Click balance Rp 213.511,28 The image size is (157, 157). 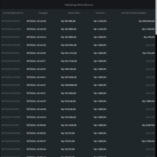click(68, 141)
